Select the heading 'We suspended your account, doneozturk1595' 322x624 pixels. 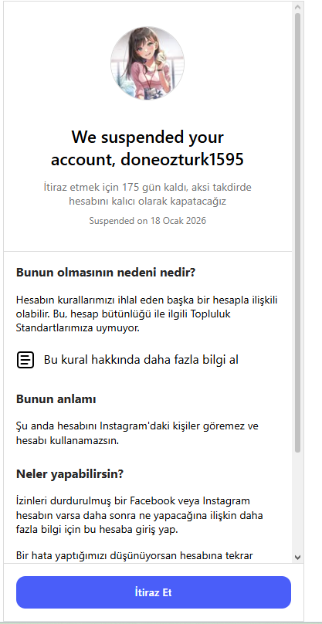coord(147,148)
